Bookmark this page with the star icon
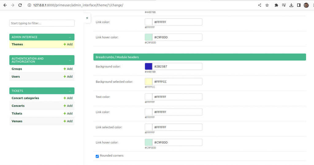This screenshot has width=314, height=165. [267, 5]
